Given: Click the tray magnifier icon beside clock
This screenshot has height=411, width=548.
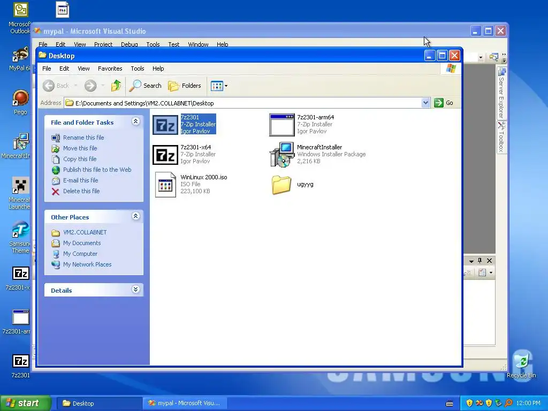Looking at the screenshot, I should (508, 403).
